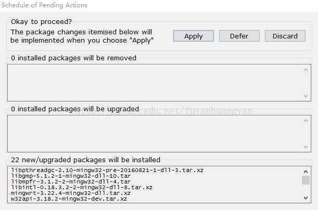Select w32api-3.18.2 dev package entry
The image size is (318, 210).
69,199
